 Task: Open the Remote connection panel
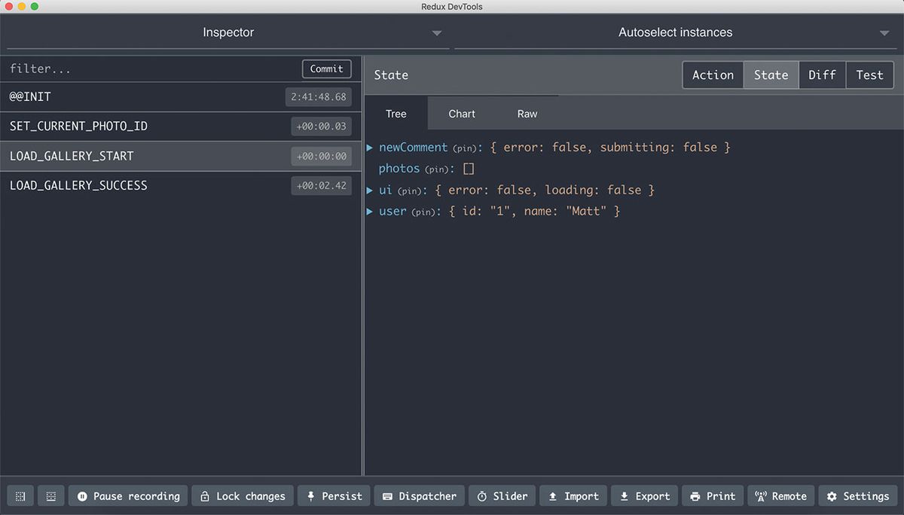[780, 495]
